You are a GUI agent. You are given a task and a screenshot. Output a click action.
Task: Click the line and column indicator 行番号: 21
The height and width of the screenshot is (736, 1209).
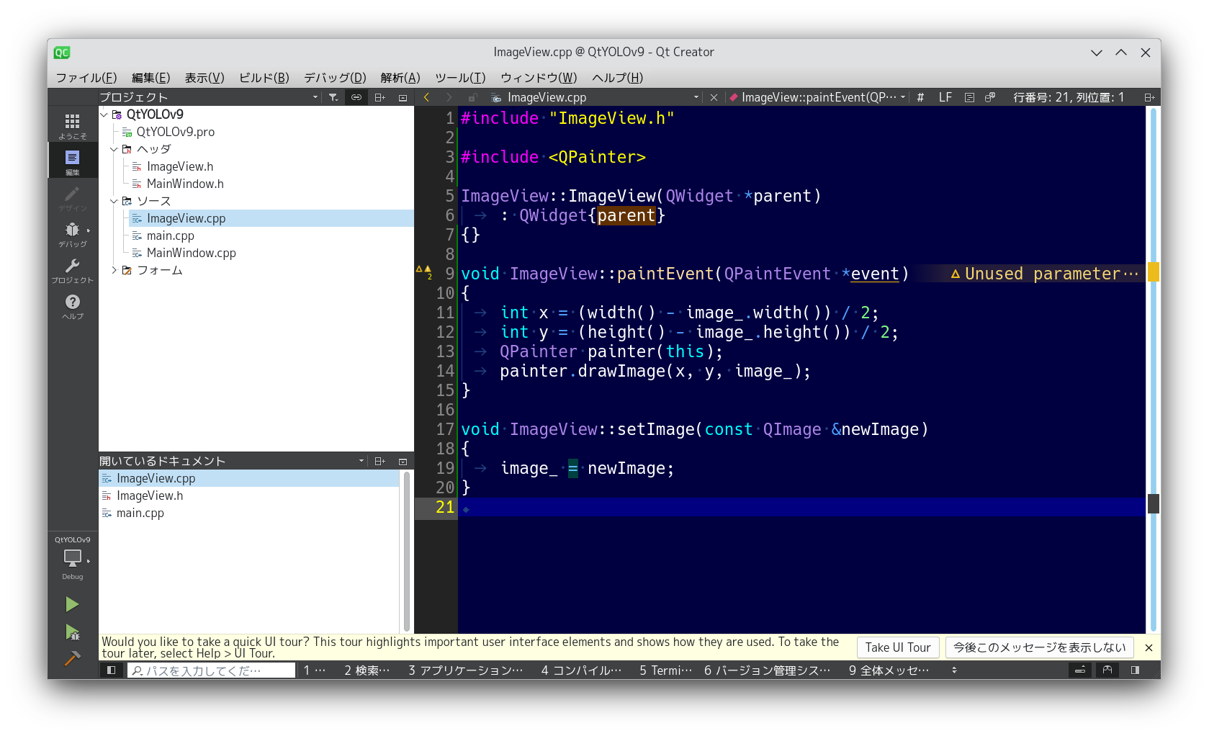1069,97
